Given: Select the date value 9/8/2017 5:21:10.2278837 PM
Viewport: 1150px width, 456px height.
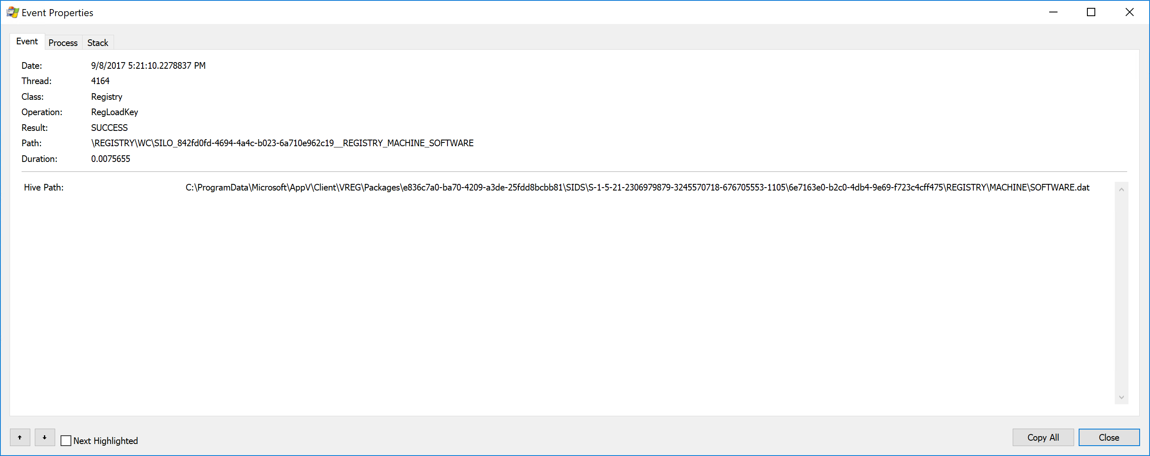Looking at the screenshot, I should click(x=148, y=65).
